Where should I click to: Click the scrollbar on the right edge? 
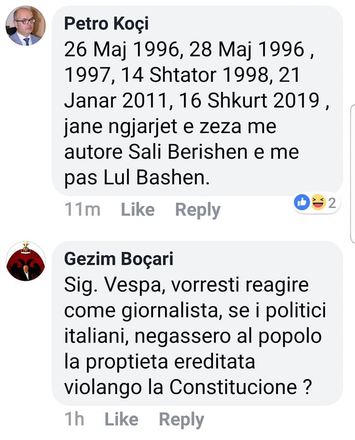coord(353,174)
